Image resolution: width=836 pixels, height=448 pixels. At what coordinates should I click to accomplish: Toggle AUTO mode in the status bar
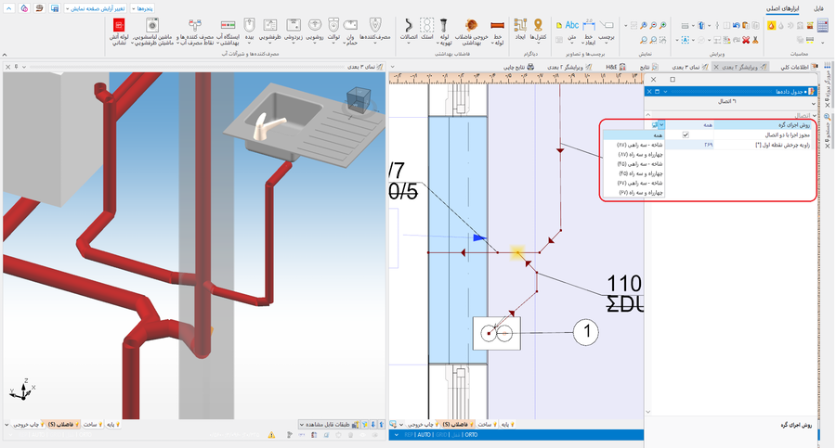point(425,434)
